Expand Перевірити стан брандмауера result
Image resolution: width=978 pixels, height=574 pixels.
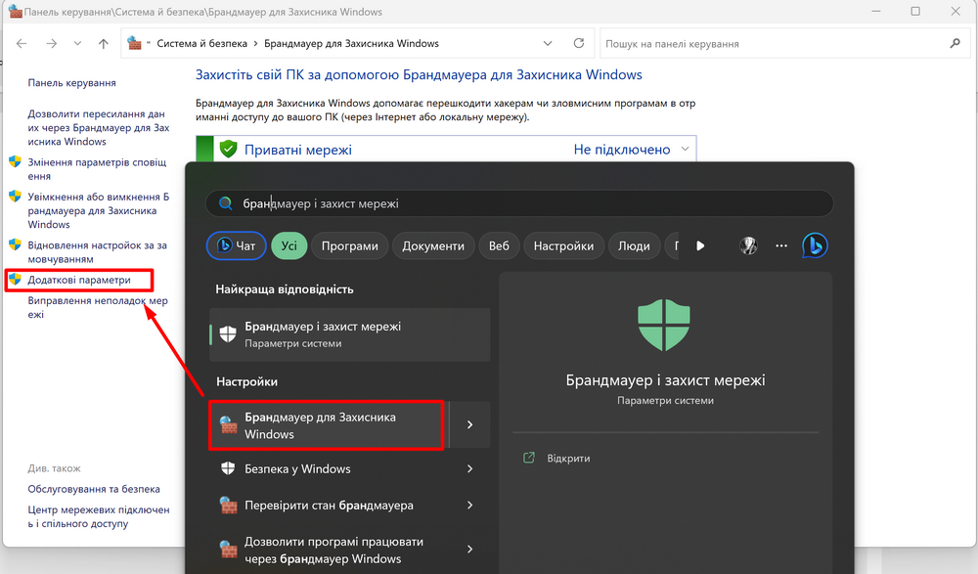468,505
